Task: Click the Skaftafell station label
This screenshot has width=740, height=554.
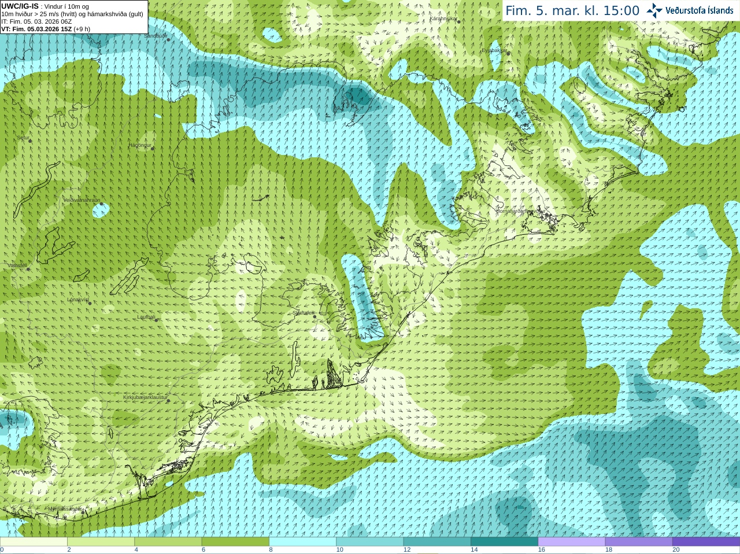Action: tap(303, 313)
